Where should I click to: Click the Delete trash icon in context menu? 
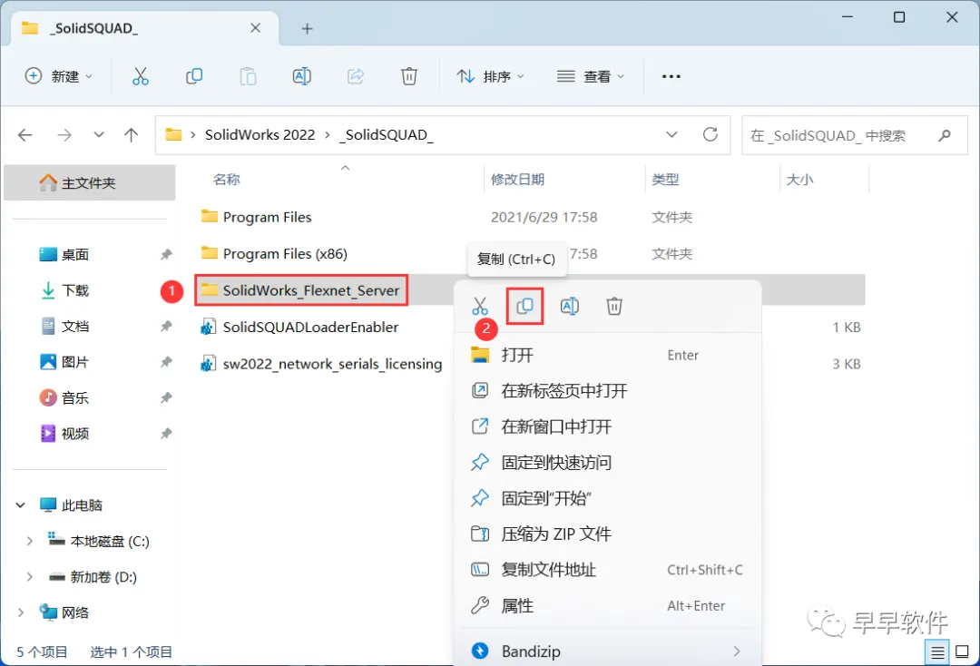tap(614, 306)
